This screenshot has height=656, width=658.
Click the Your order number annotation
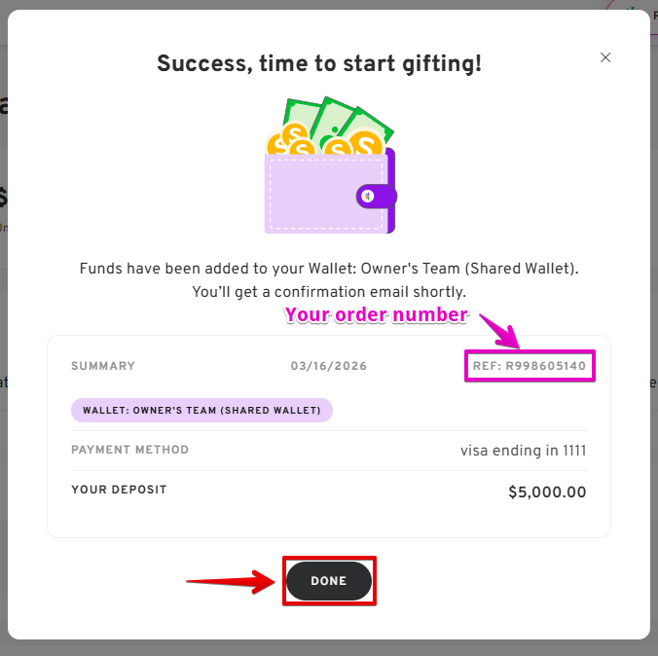[x=376, y=315]
